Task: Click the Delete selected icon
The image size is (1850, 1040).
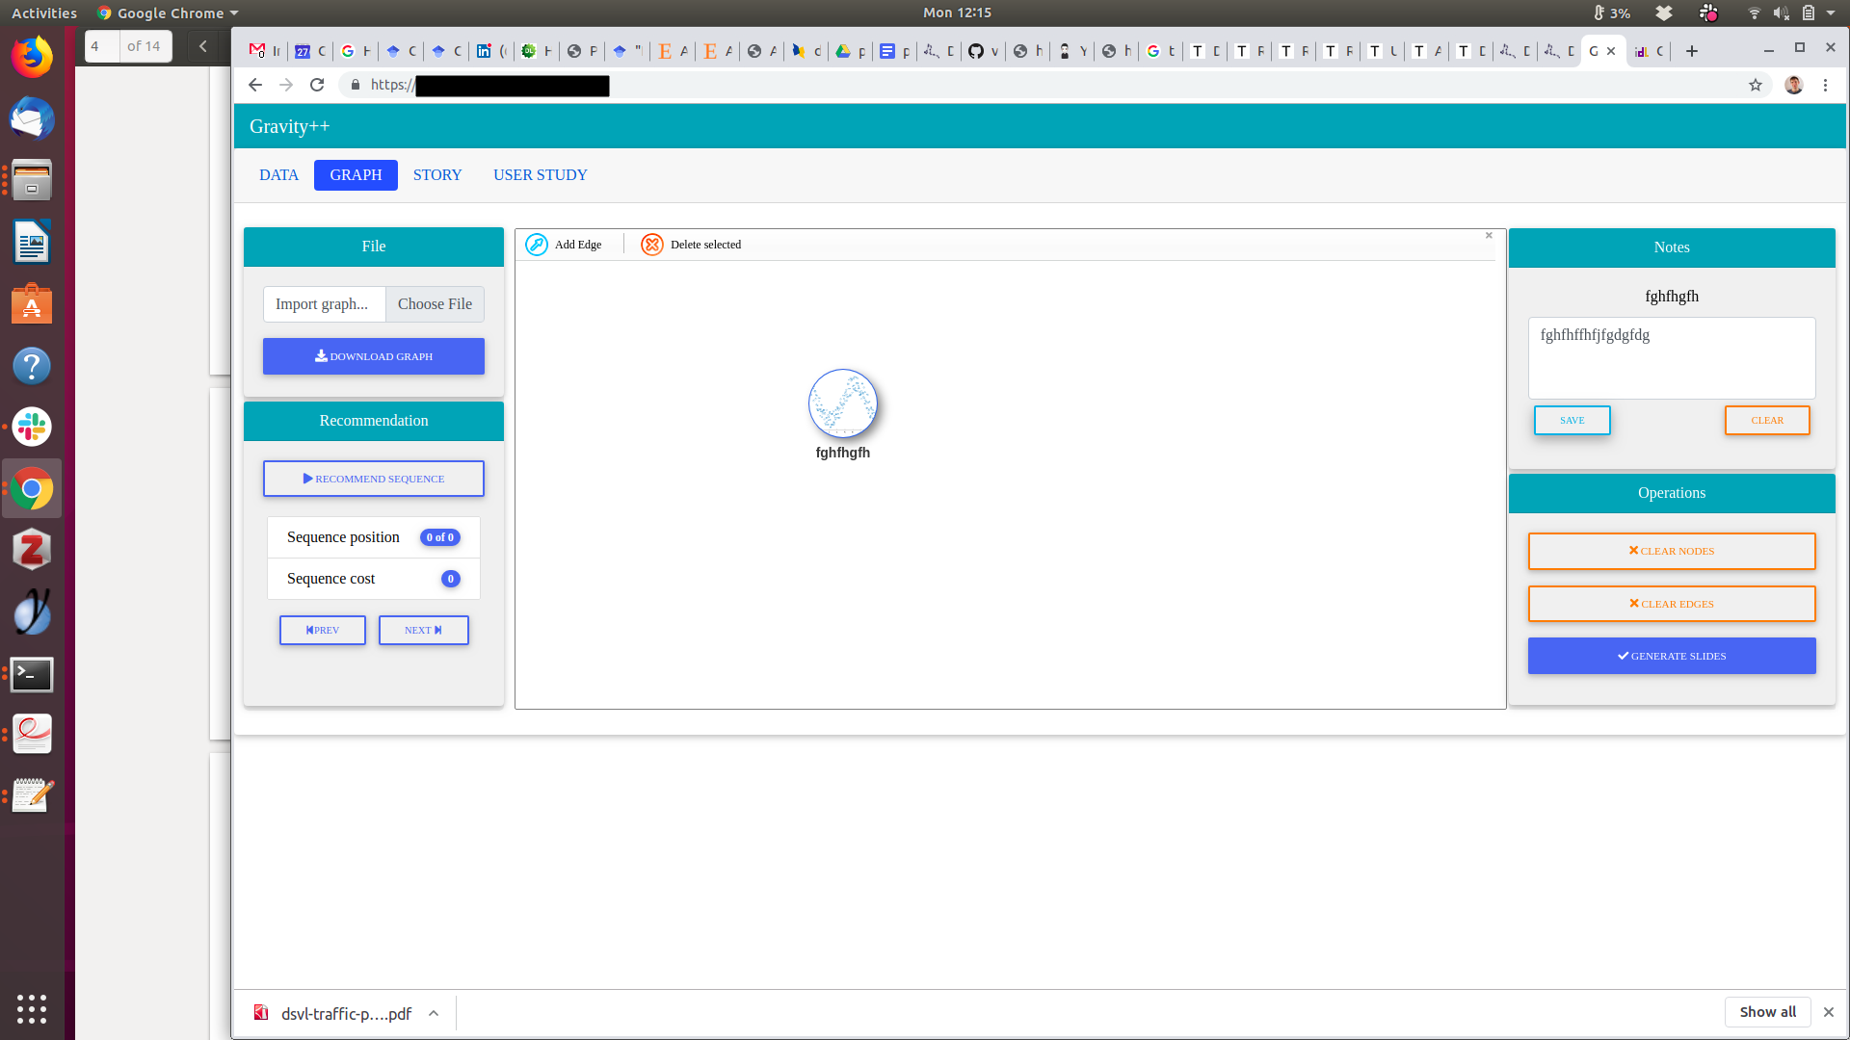Action: point(652,245)
